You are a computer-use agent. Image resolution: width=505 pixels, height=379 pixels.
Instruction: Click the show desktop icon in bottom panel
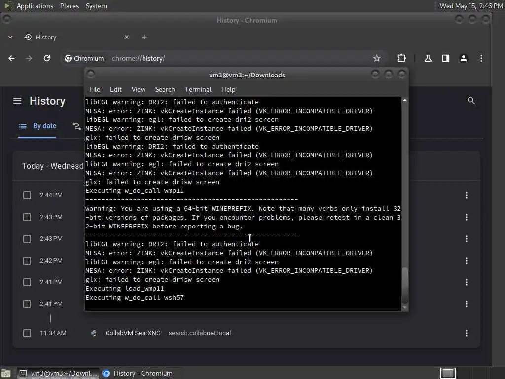(6, 373)
